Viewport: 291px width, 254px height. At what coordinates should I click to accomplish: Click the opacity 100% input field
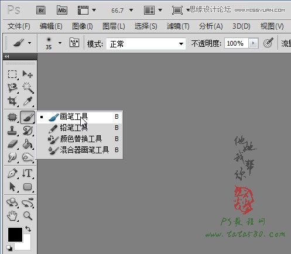tap(236, 43)
